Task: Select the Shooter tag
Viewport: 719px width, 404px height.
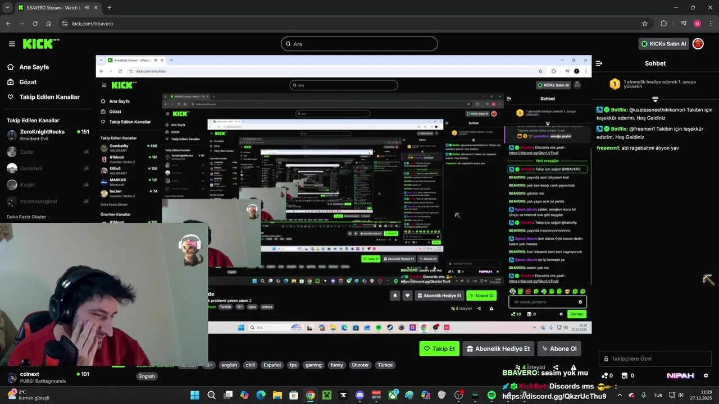Action: pyautogui.click(x=360, y=365)
